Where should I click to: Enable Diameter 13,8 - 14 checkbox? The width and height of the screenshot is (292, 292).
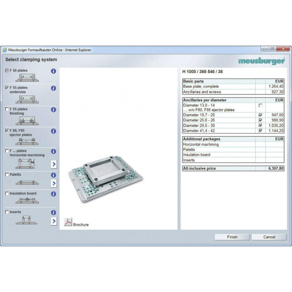click(260, 105)
